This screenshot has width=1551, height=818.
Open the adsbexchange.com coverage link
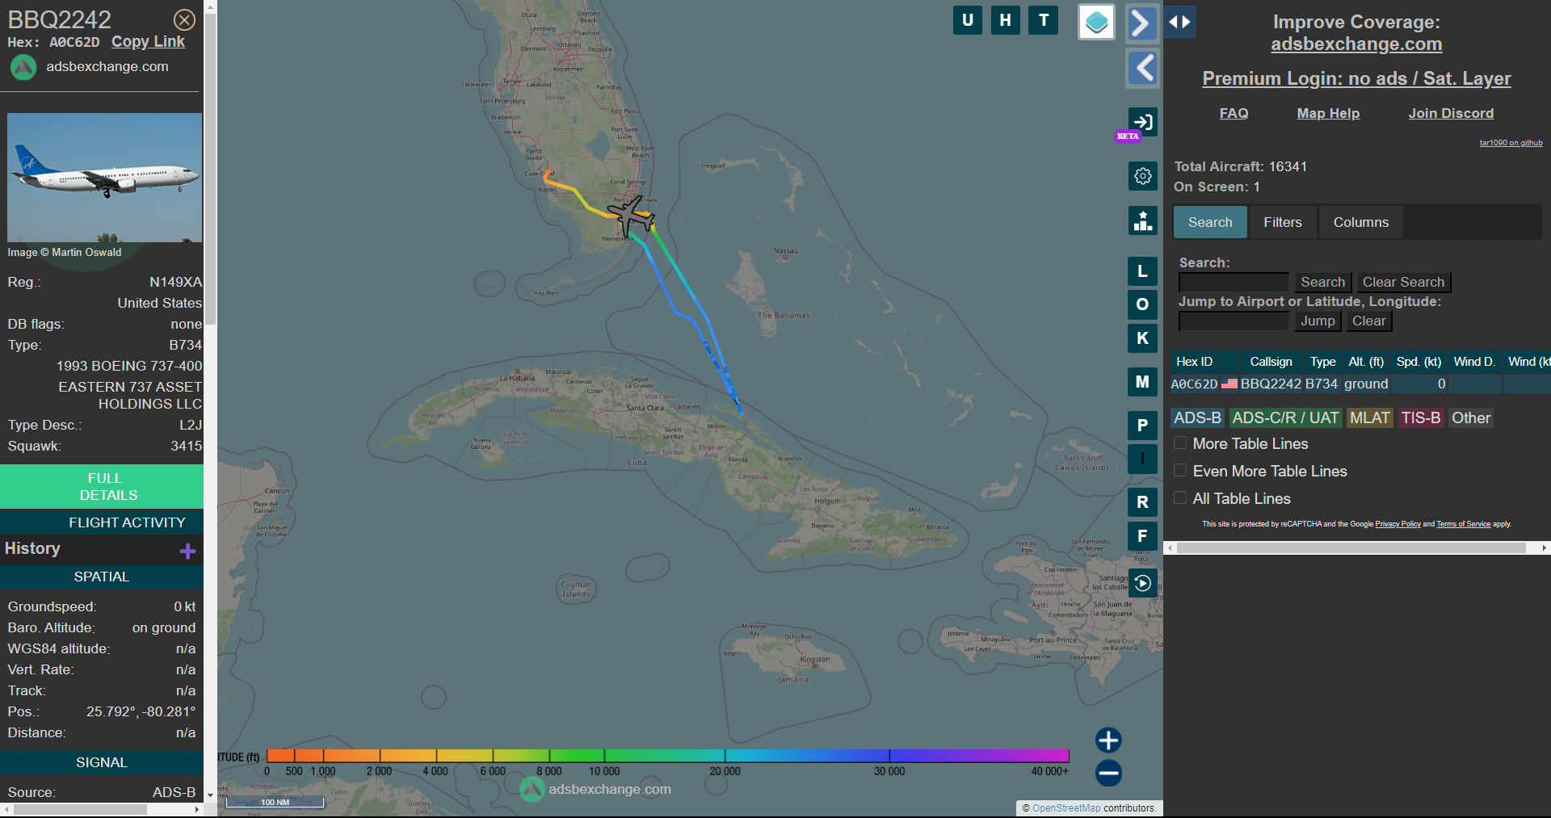point(1356,44)
